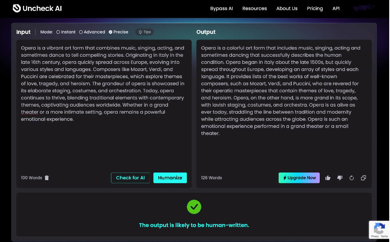Click the green checkmark result icon
The height and width of the screenshot is (242, 390).
click(194, 207)
